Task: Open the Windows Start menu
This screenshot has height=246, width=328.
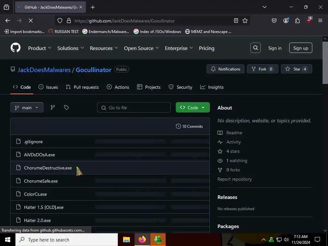Action: point(8,240)
